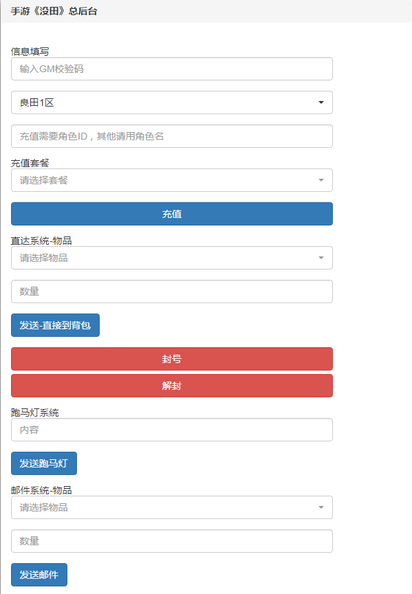Click the caret icon in 直达系统 item dropdown
This screenshot has height=594, width=412.
(321, 258)
